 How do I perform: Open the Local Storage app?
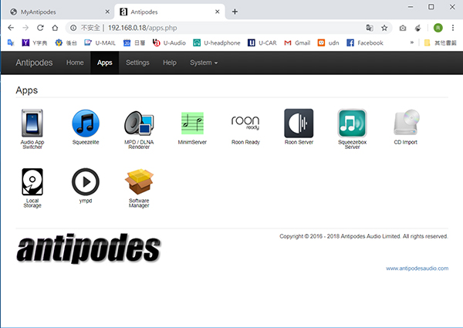[x=32, y=181]
